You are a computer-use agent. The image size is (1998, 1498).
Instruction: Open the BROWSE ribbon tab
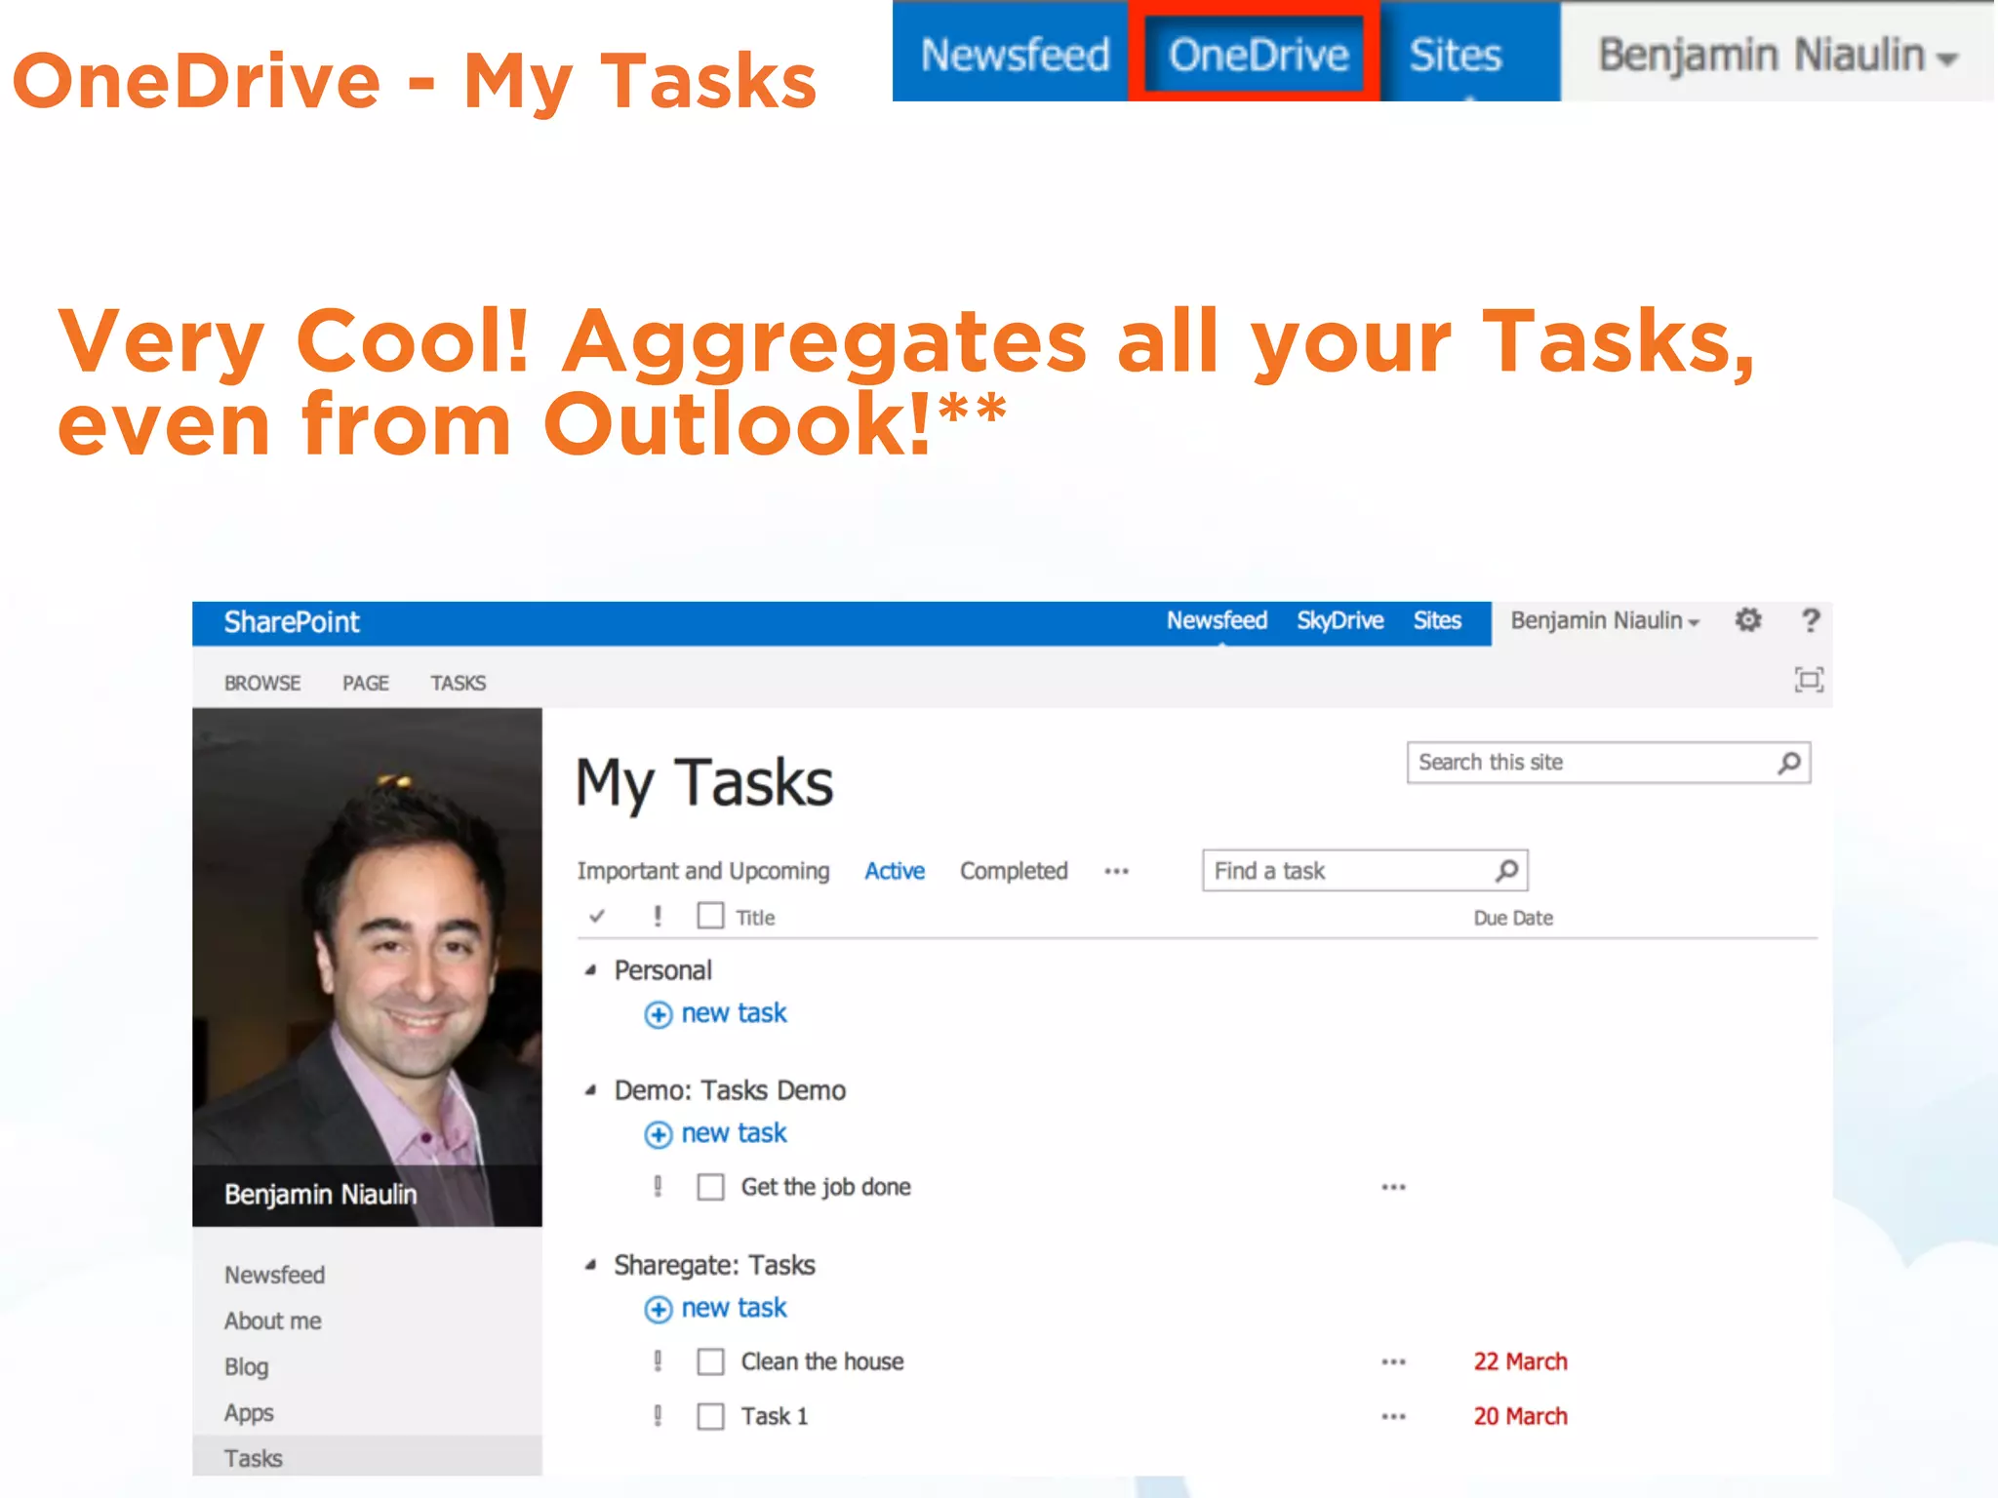click(262, 683)
